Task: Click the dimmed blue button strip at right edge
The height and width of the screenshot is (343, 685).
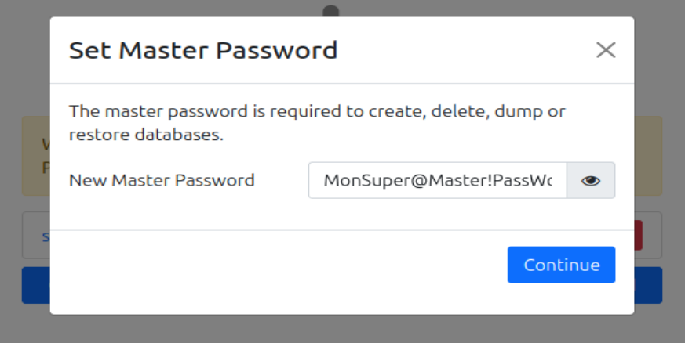Action: click(x=648, y=285)
